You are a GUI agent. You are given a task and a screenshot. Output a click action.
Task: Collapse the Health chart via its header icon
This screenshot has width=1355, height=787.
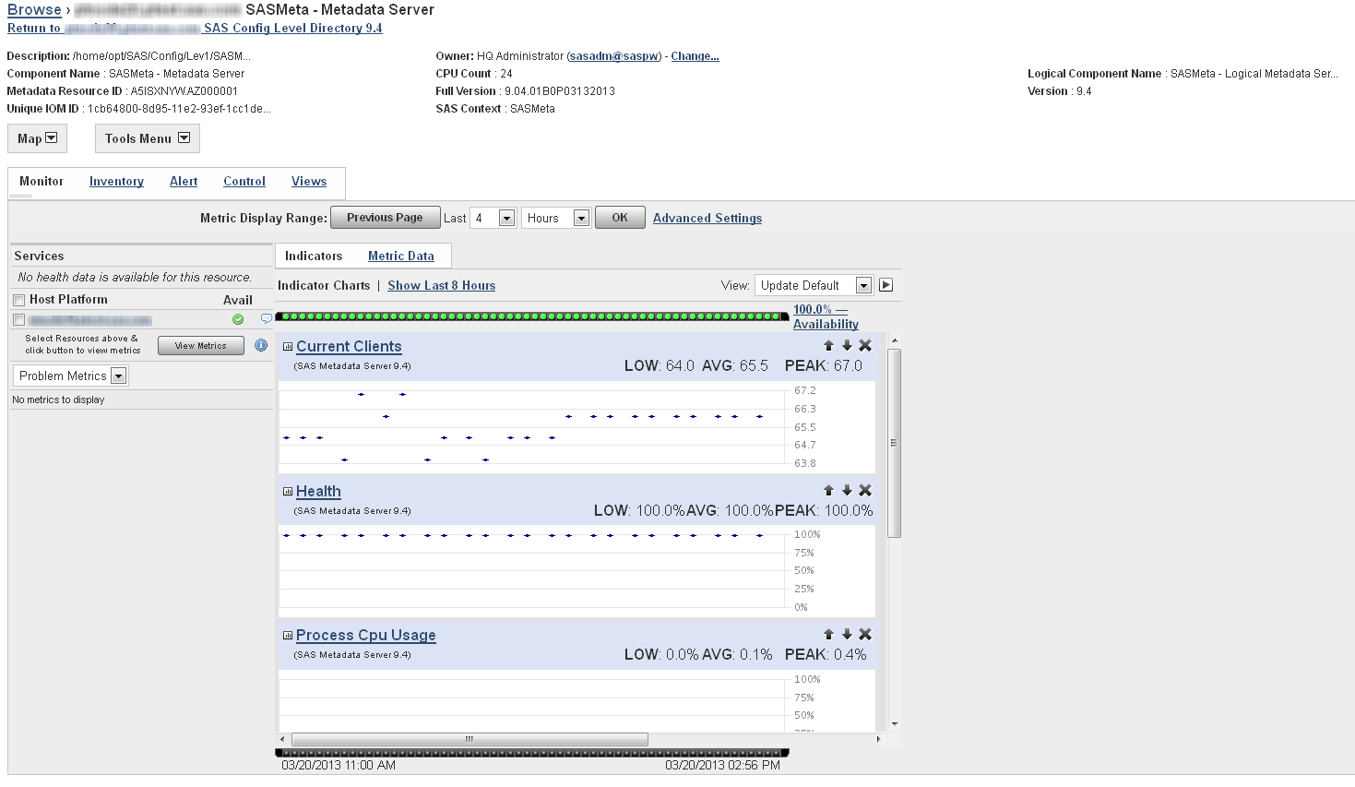[x=287, y=491]
